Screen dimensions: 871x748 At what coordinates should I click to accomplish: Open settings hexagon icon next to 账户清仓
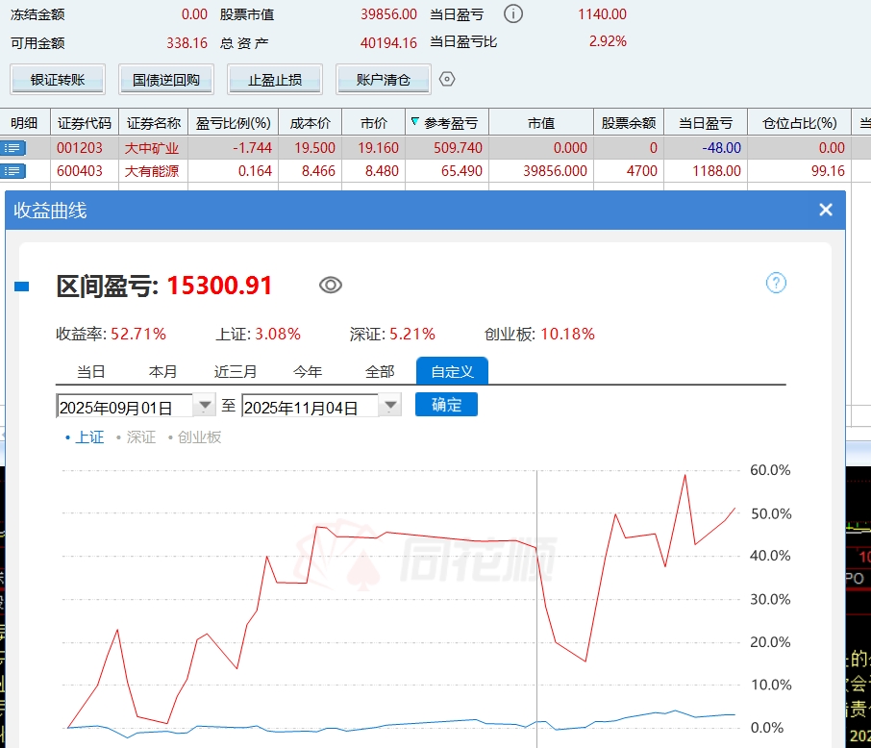pyautogui.click(x=447, y=80)
